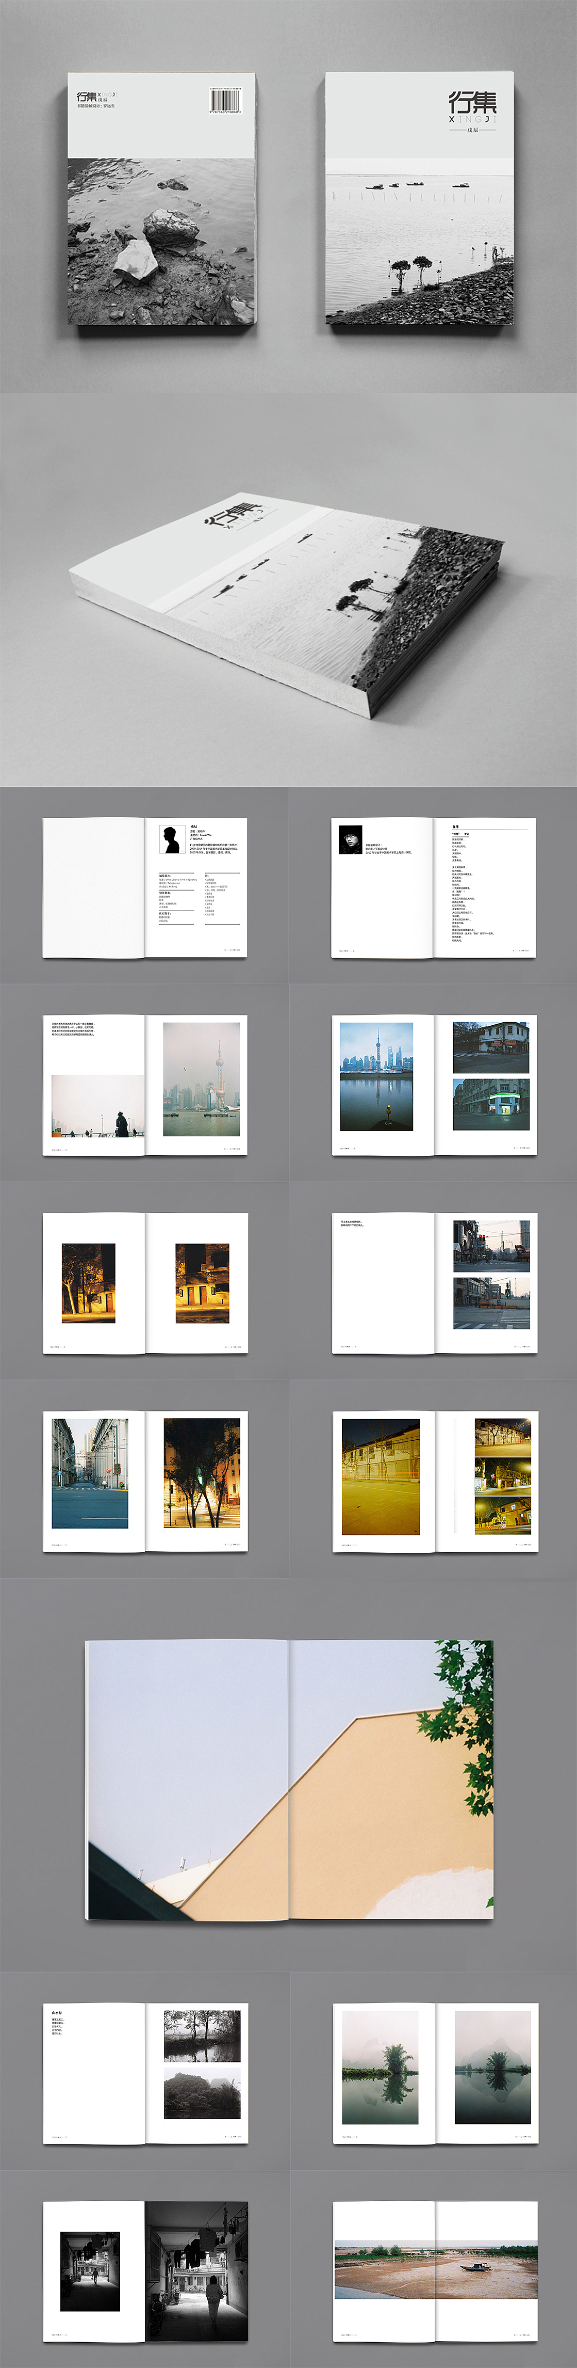This screenshot has width=577, height=2368.
Task: Click the top photo of three night shots
Action: (503, 1436)
